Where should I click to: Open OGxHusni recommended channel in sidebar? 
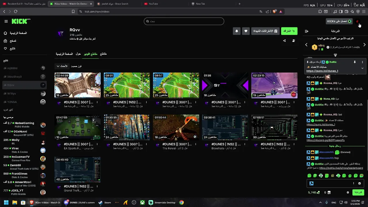pyautogui.click(x=24, y=133)
